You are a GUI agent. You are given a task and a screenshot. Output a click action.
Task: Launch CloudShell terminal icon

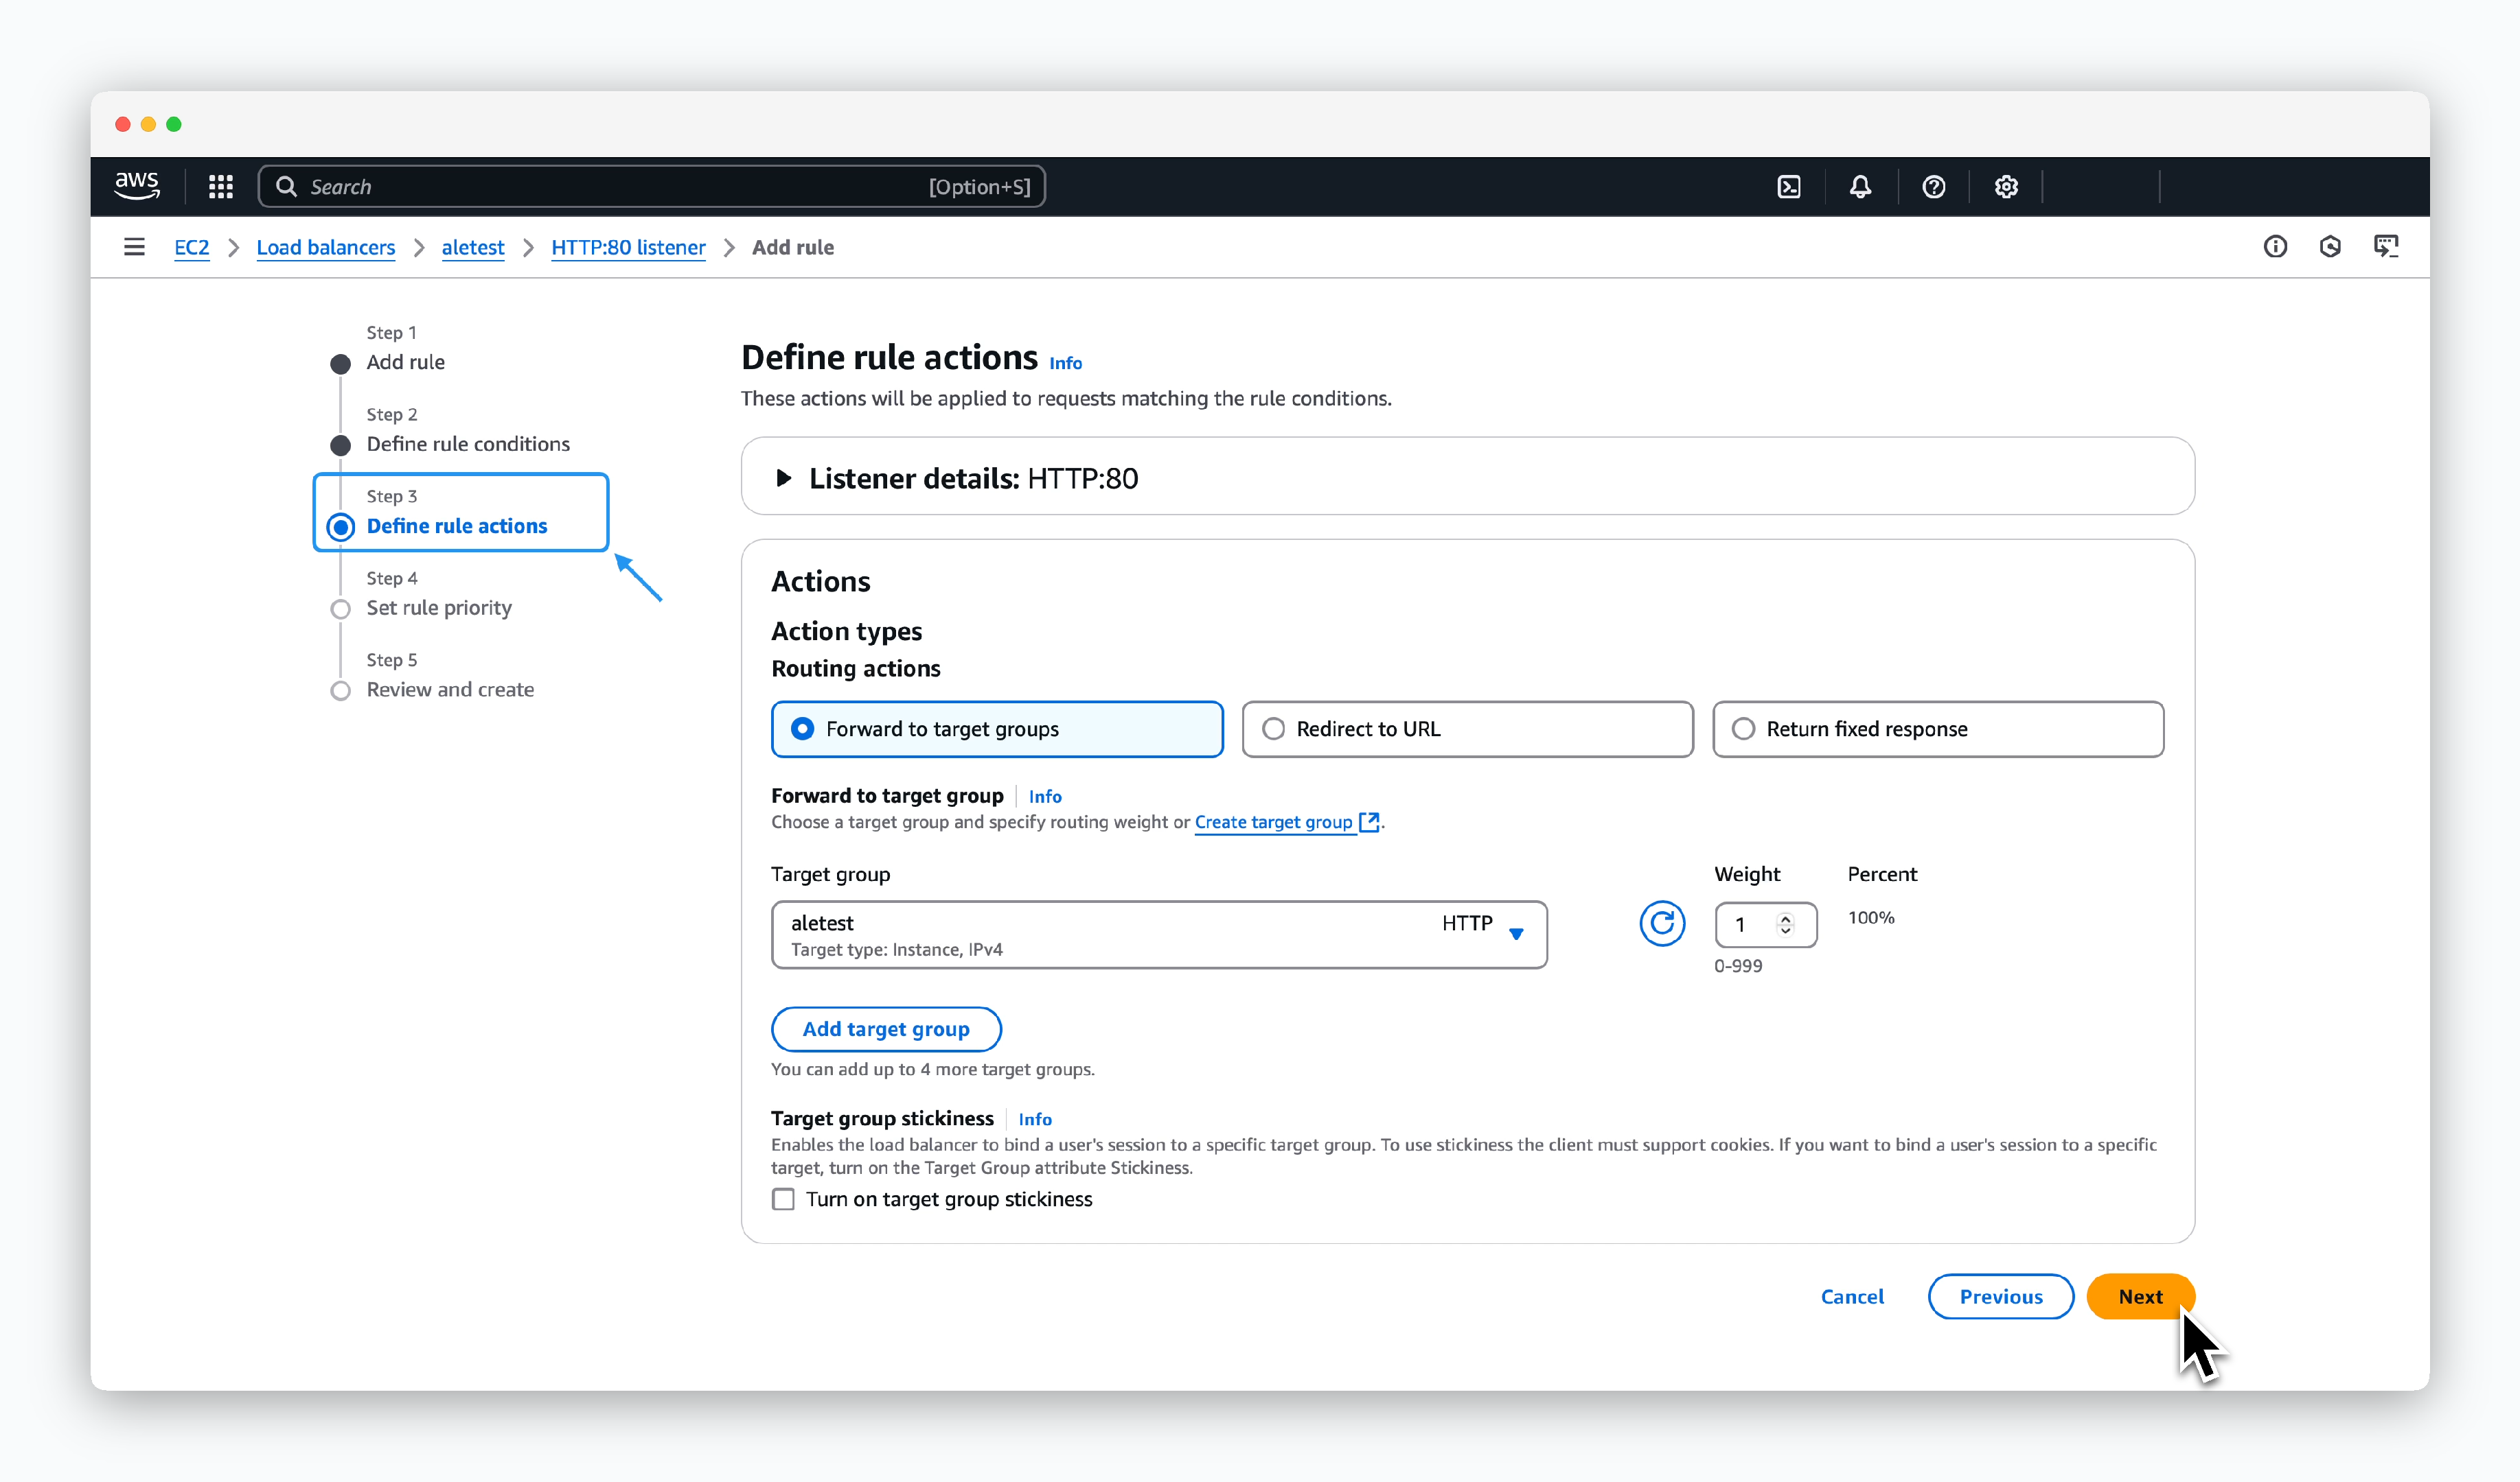tap(1789, 187)
